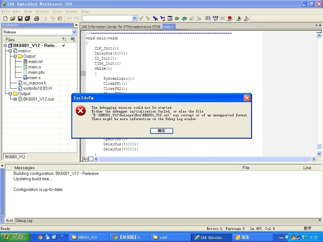Click the Download and Debug icon
Image resolution: width=323 pixels, height=242 pixels.
coord(239,19)
